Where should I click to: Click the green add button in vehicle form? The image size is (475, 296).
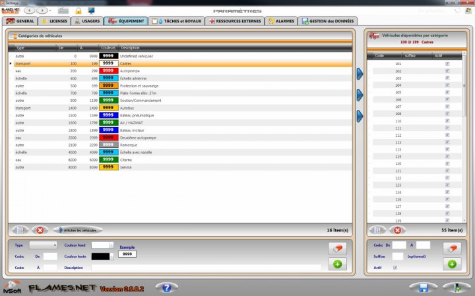[452, 264]
